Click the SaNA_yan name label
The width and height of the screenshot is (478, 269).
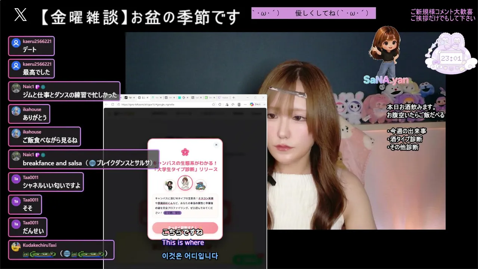click(386, 80)
